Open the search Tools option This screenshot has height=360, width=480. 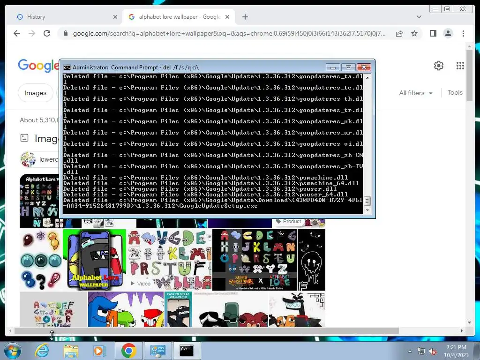click(x=455, y=92)
